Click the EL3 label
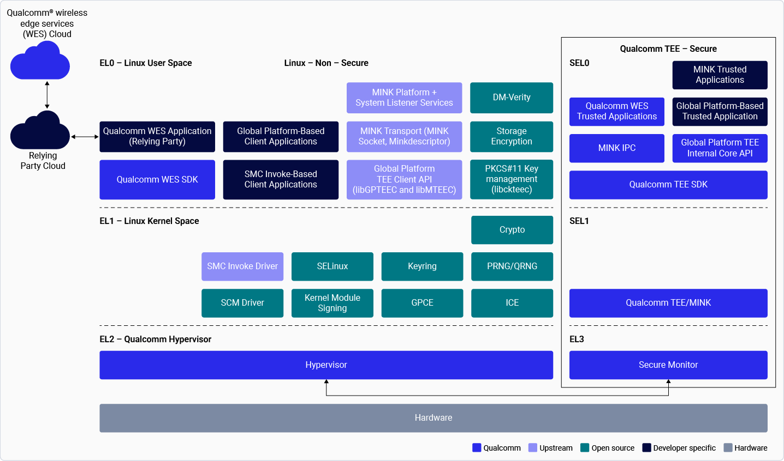Viewport: 784px width, 461px height. pyautogui.click(x=577, y=339)
